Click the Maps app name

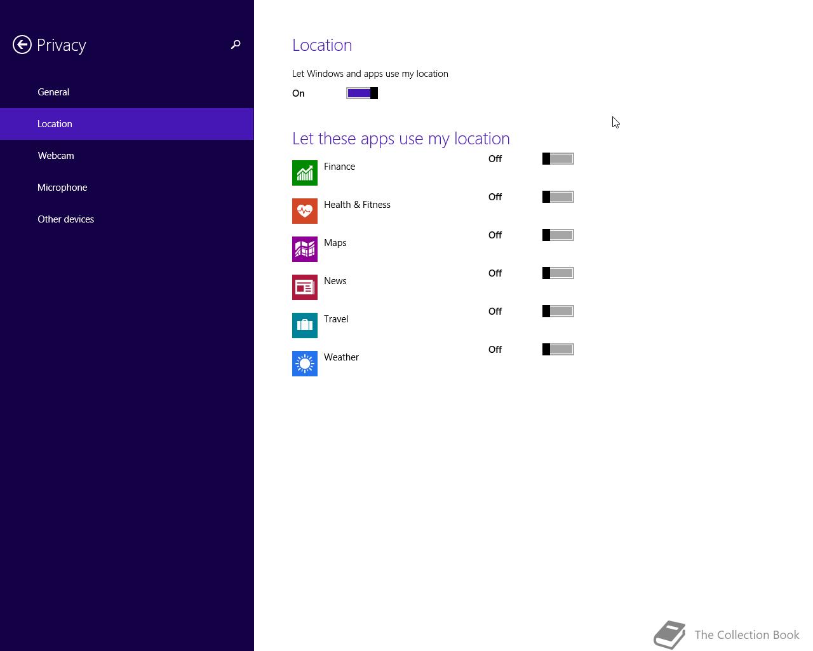335,243
